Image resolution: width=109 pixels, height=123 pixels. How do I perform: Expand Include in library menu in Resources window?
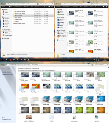pyautogui.click(x=18, y=7)
